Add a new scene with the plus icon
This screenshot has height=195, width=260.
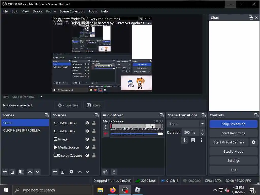pyautogui.click(x=5, y=172)
